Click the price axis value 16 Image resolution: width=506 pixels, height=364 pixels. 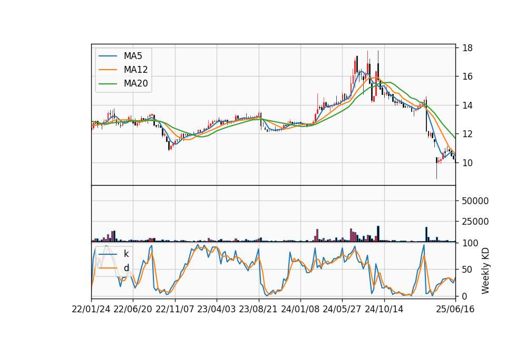468,76
